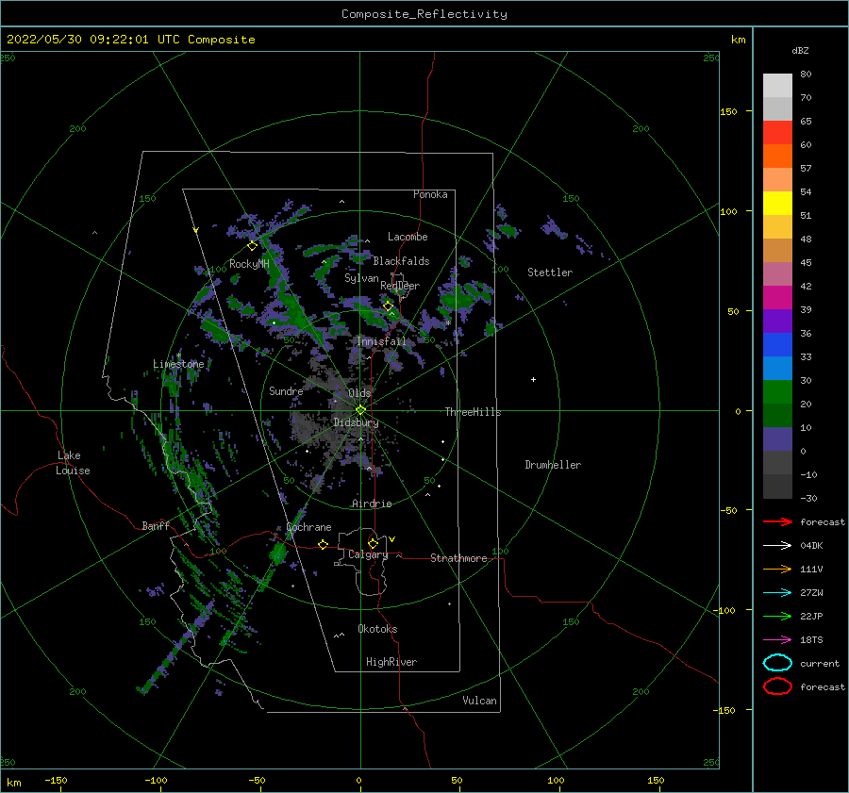Click the Innisfail label
849x793 pixels.
(x=381, y=341)
